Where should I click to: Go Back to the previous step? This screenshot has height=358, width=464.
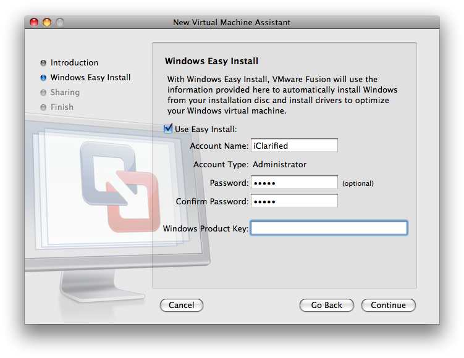tap(326, 305)
